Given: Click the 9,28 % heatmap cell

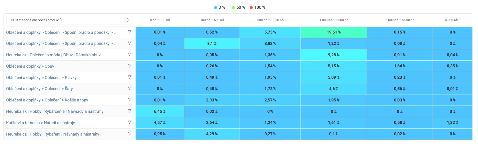Looking at the screenshot, I should [x=334, y=55].
